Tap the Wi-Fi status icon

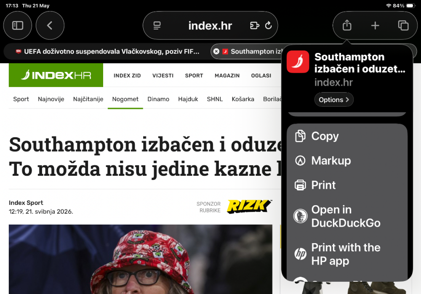pyautogui.click(x=388, y=5)
